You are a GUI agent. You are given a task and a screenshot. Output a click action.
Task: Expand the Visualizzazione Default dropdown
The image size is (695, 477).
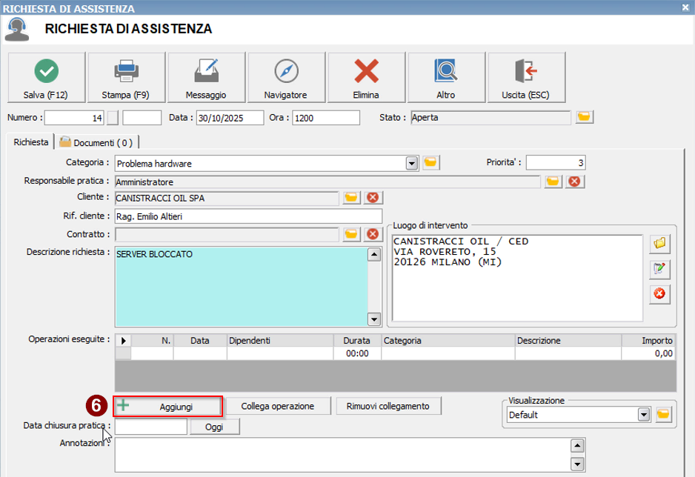point(644,415)
